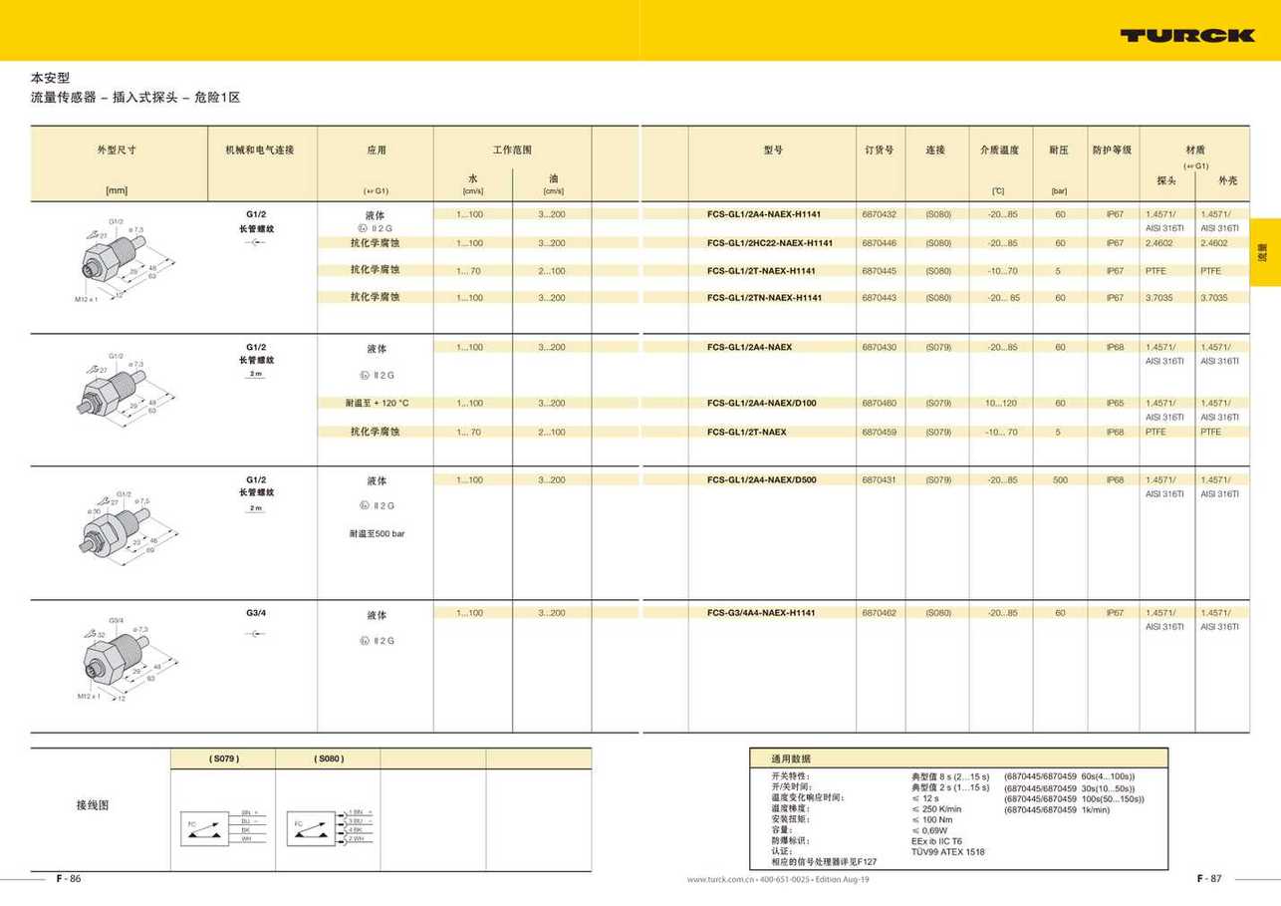Select model FCS-GL1/2T-NAEX-H1141
1281x906 pixels.
pyautogui.click(x=761, y=271)
